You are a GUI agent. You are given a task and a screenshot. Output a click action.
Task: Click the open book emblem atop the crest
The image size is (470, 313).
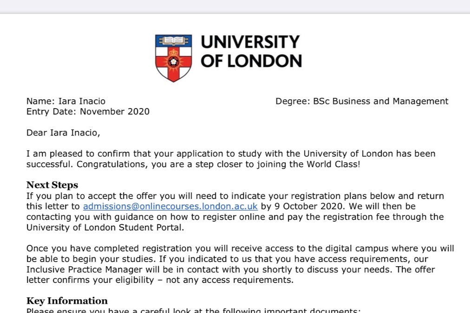(173, 40)
